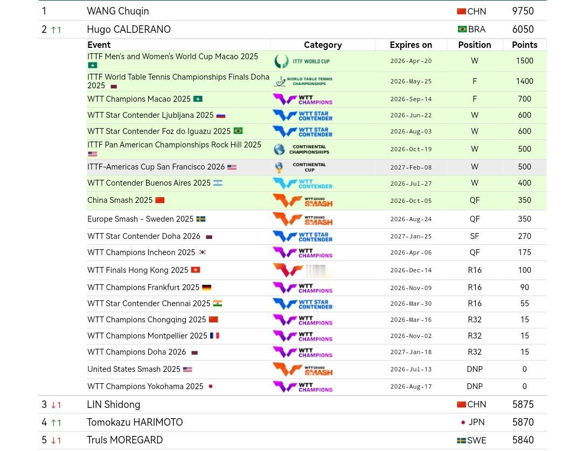The height and width of the screenshot is (451, 584).
Task: Click WTT Grand Smash logo in United States Smash row
Action: click(x=303, y=370)
